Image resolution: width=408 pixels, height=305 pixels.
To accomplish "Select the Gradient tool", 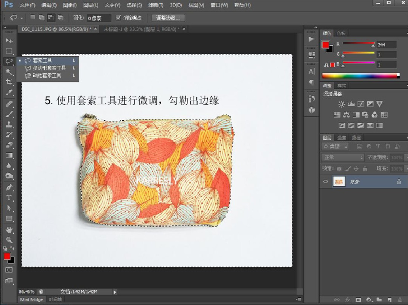I will coord(9,156).
